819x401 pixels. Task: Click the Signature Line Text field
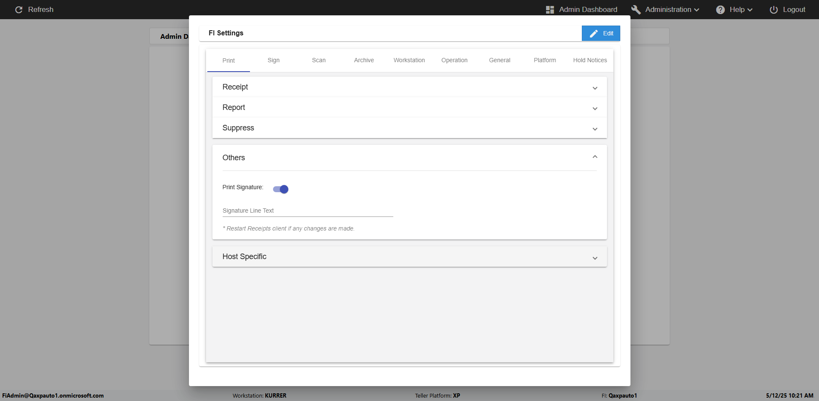tap(308, 211)
